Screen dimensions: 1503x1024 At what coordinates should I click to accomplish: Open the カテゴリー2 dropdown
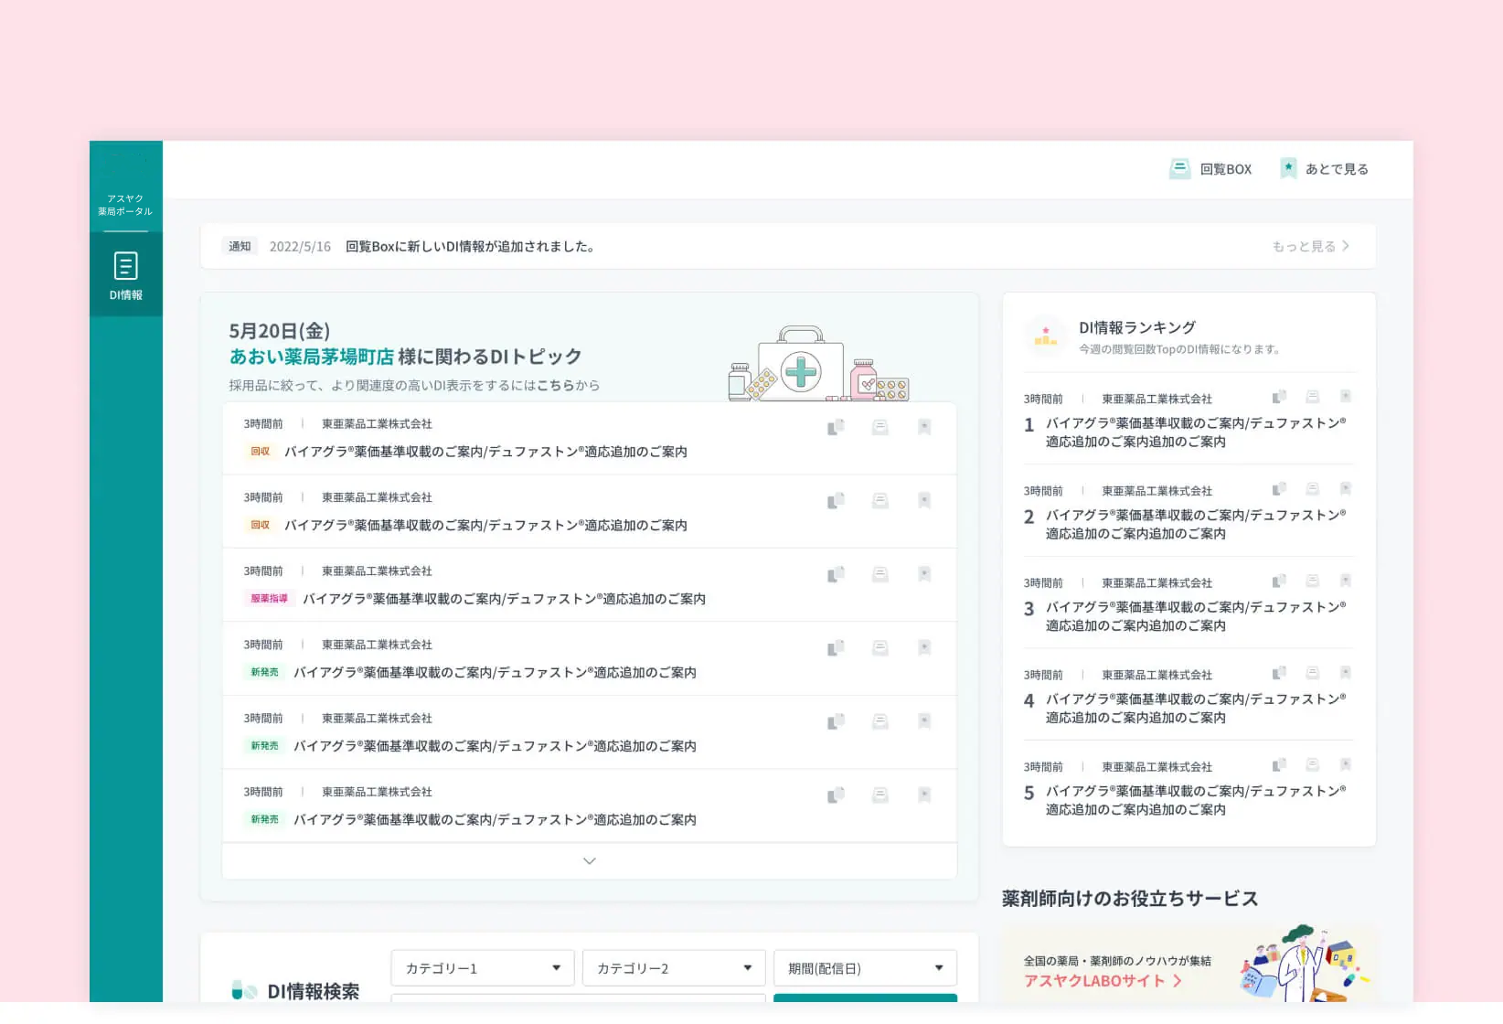[x=674, y=968]
